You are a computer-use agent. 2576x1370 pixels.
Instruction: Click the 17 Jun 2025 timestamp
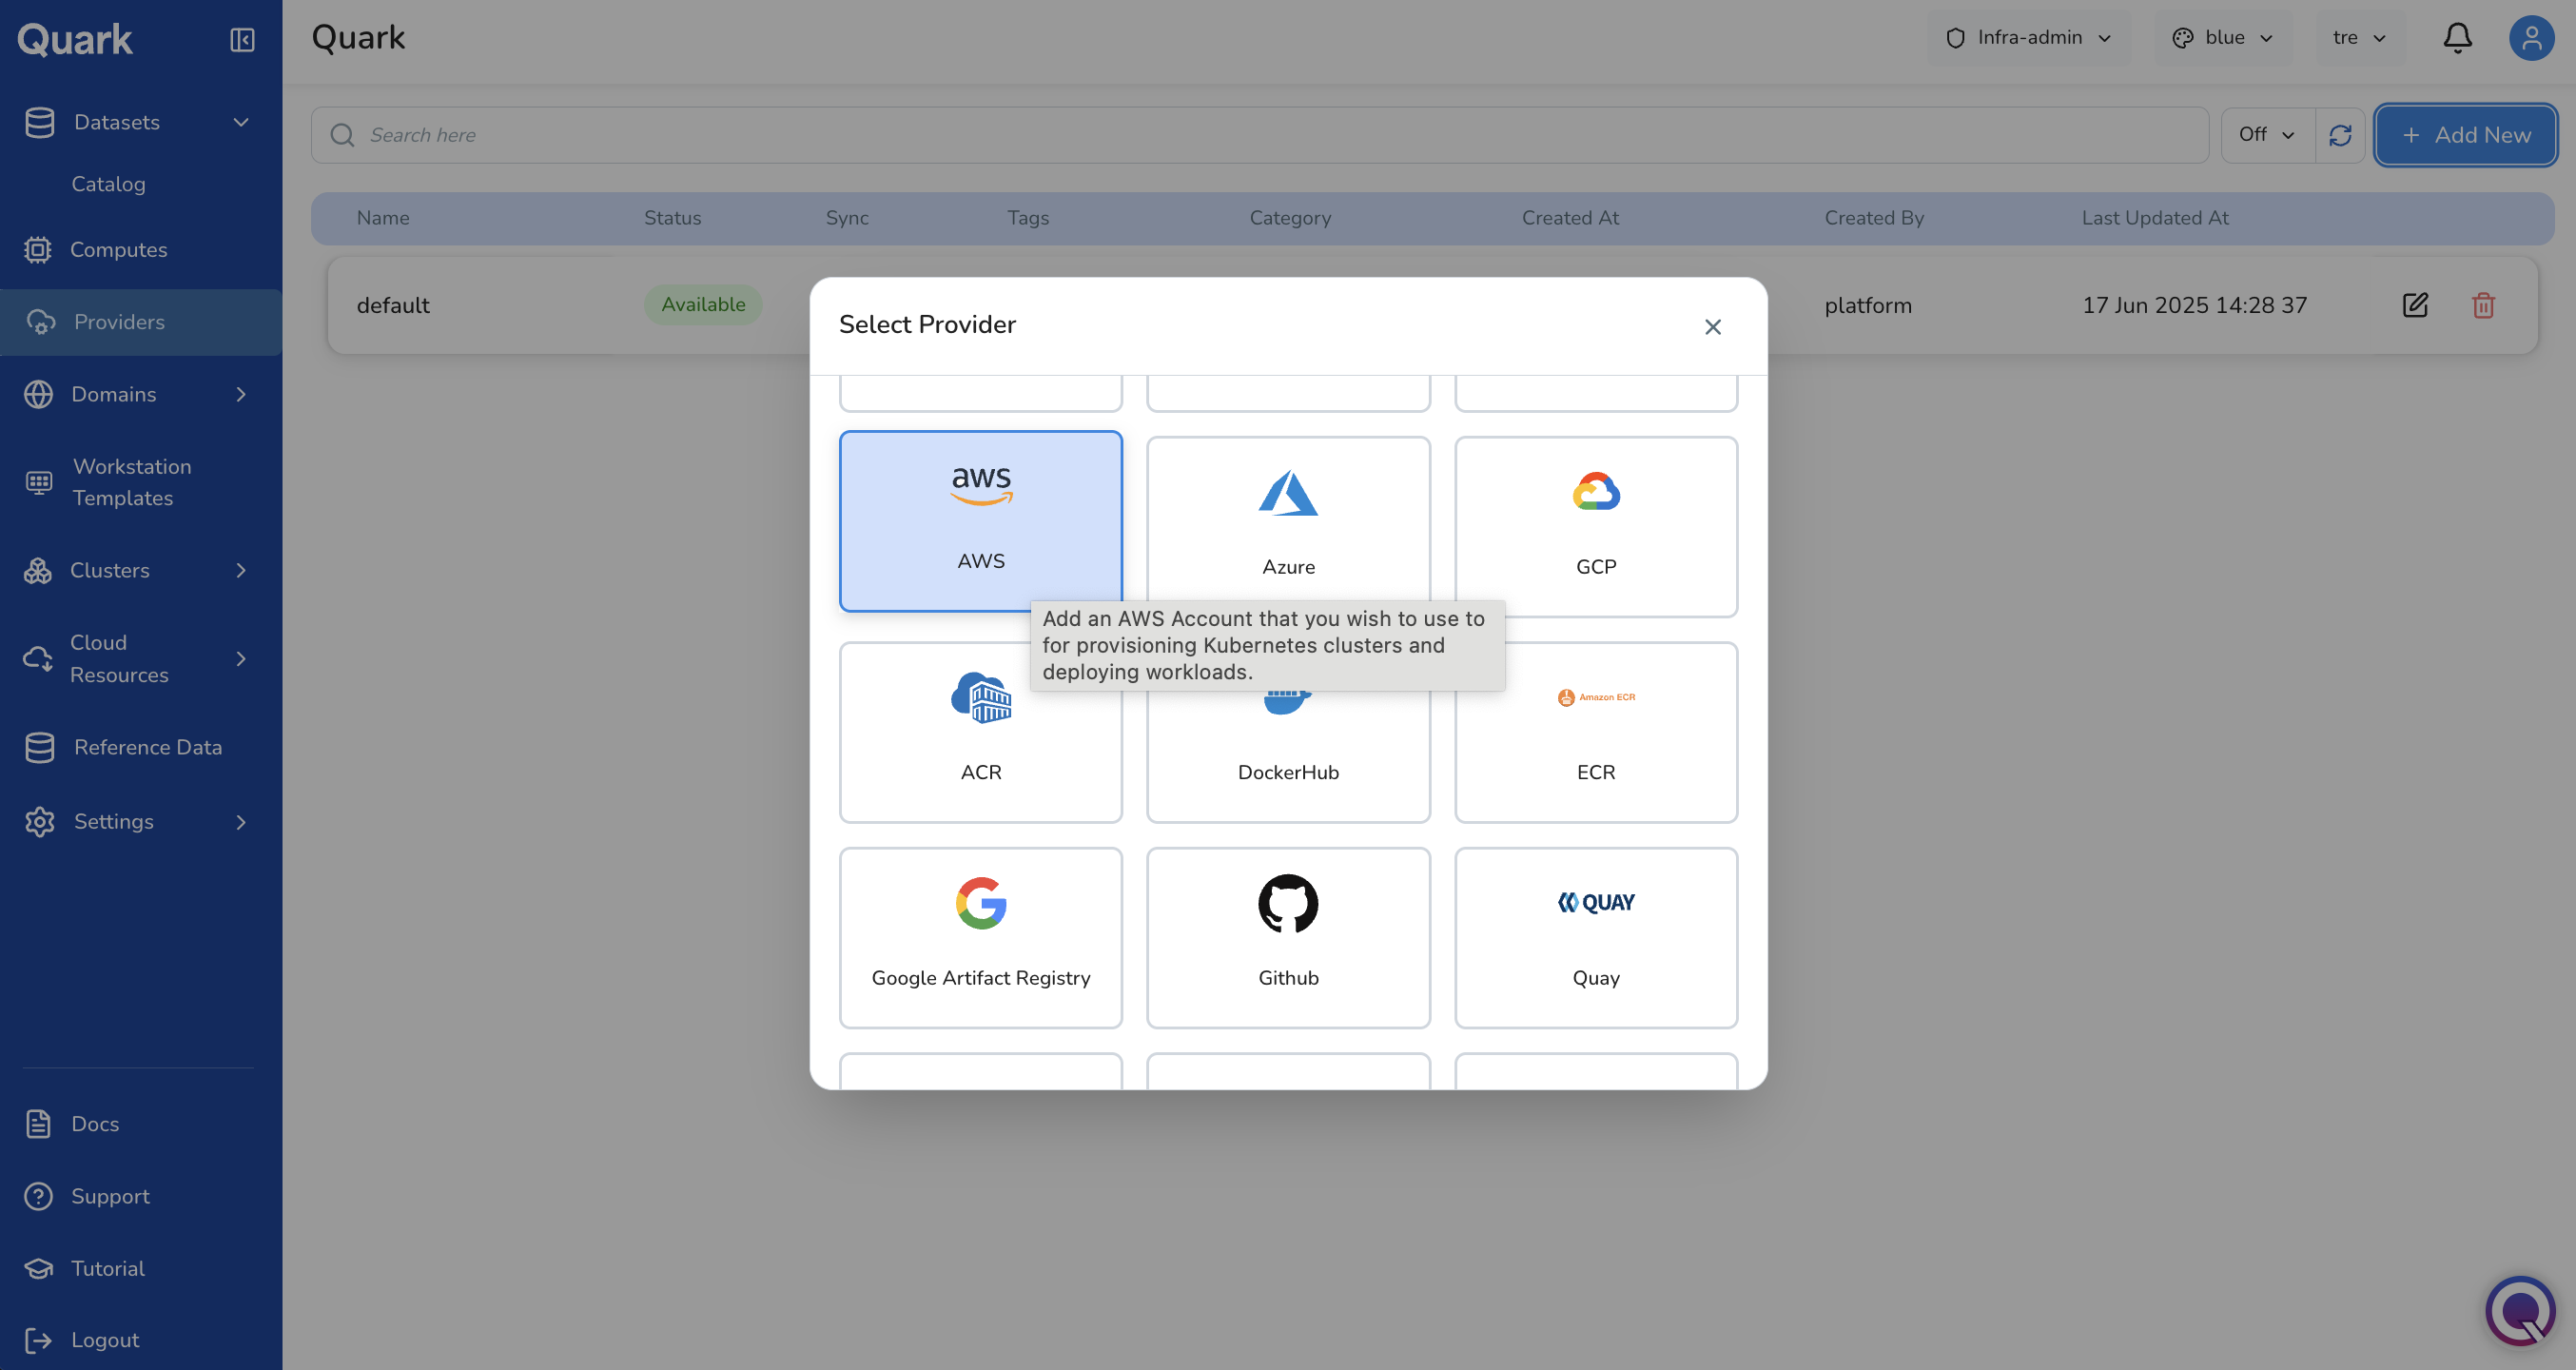2194,305
